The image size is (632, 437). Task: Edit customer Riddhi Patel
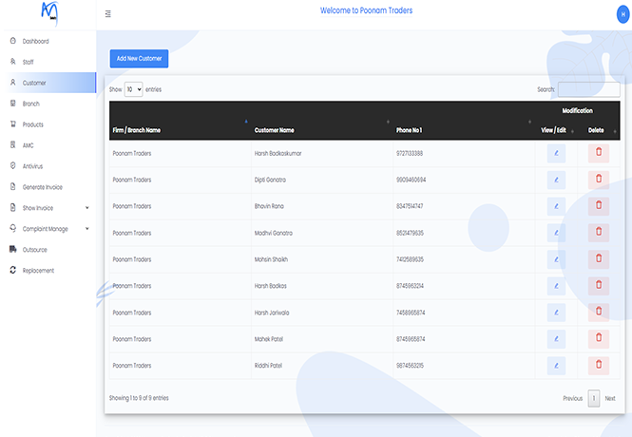tap(556, 366)
